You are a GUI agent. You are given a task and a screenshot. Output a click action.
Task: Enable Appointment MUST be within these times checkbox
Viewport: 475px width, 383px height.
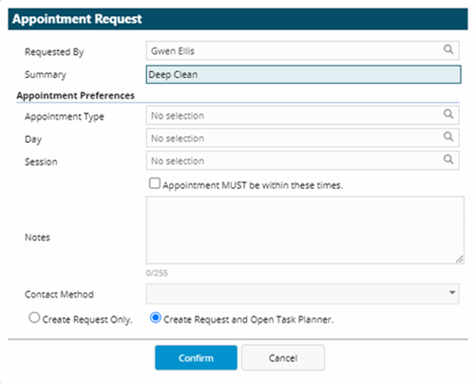(x=155, y=183)
